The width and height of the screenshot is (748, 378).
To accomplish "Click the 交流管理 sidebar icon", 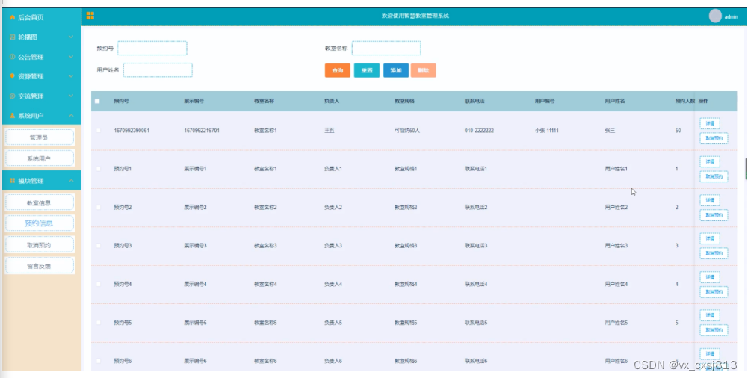I will click(x=13, y=96).
